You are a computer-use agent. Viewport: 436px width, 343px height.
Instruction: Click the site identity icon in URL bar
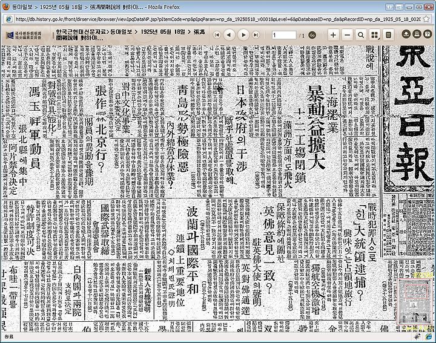[9, 19]
